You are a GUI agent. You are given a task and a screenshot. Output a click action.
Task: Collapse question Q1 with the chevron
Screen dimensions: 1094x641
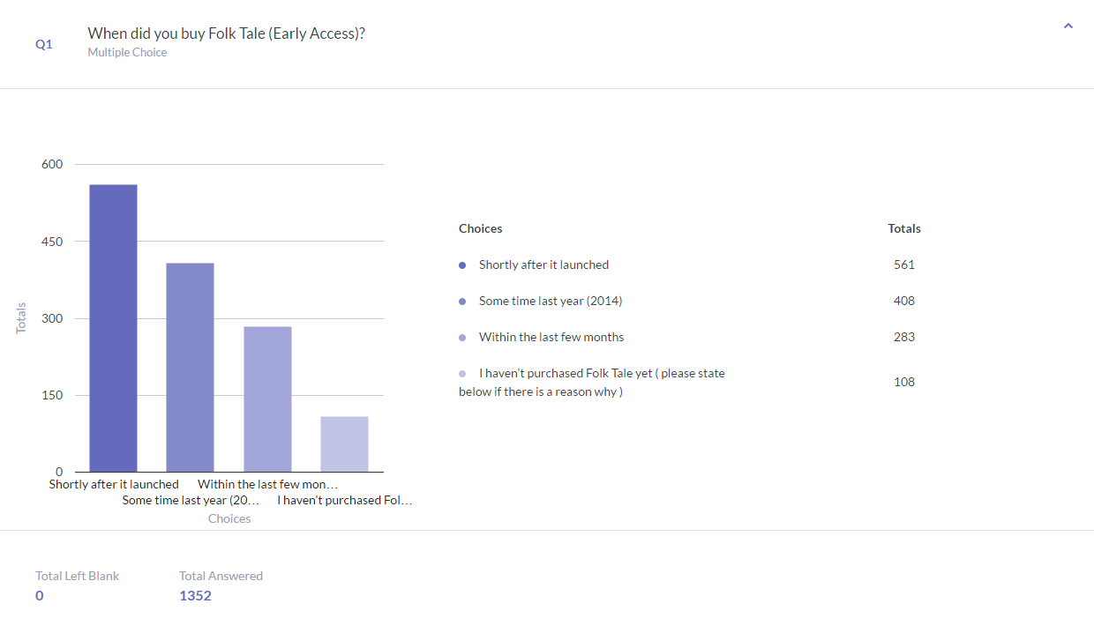pyautogui.click(x=1068, y=26)
